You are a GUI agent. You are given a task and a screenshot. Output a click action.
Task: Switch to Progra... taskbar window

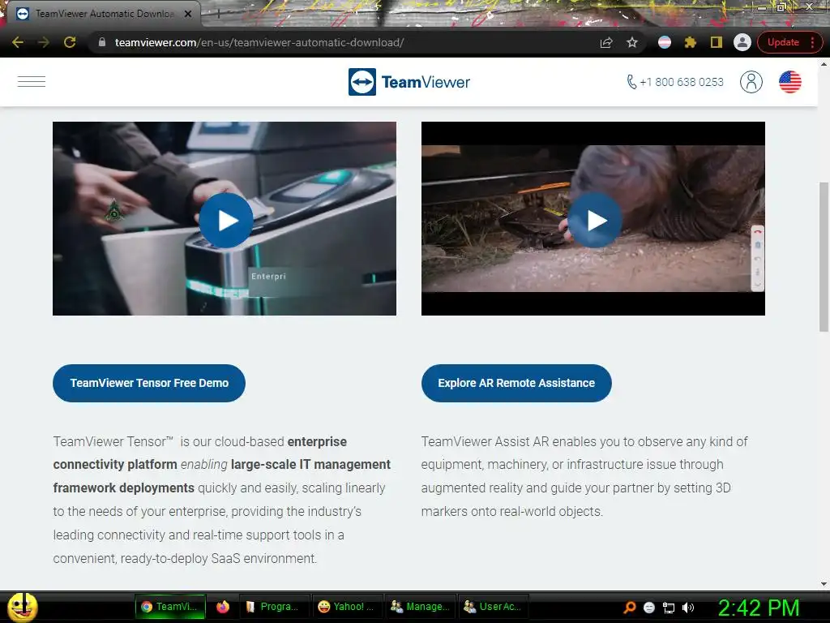273,607
